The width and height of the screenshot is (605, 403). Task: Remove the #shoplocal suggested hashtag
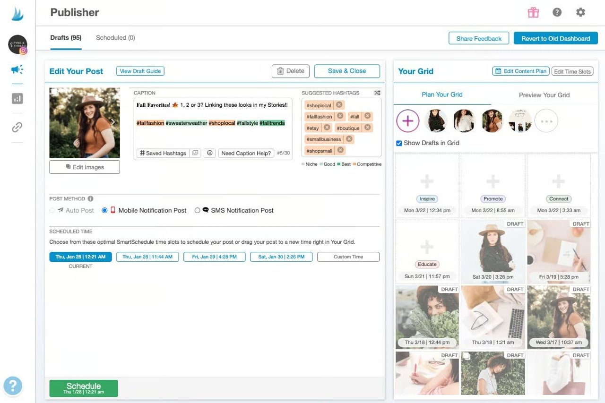tap(339, 105)
